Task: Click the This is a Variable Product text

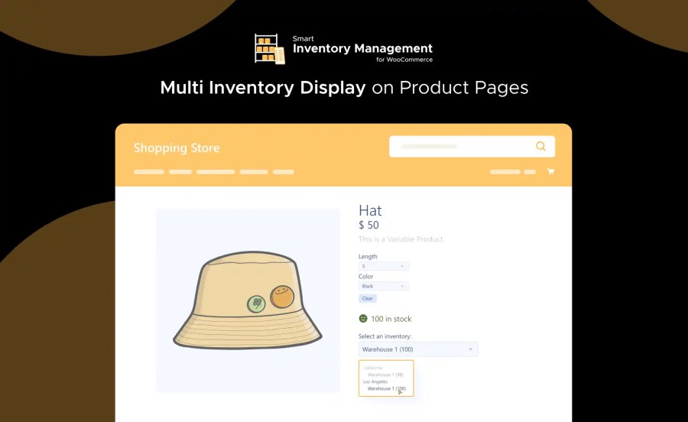Action: coord(400,239)
